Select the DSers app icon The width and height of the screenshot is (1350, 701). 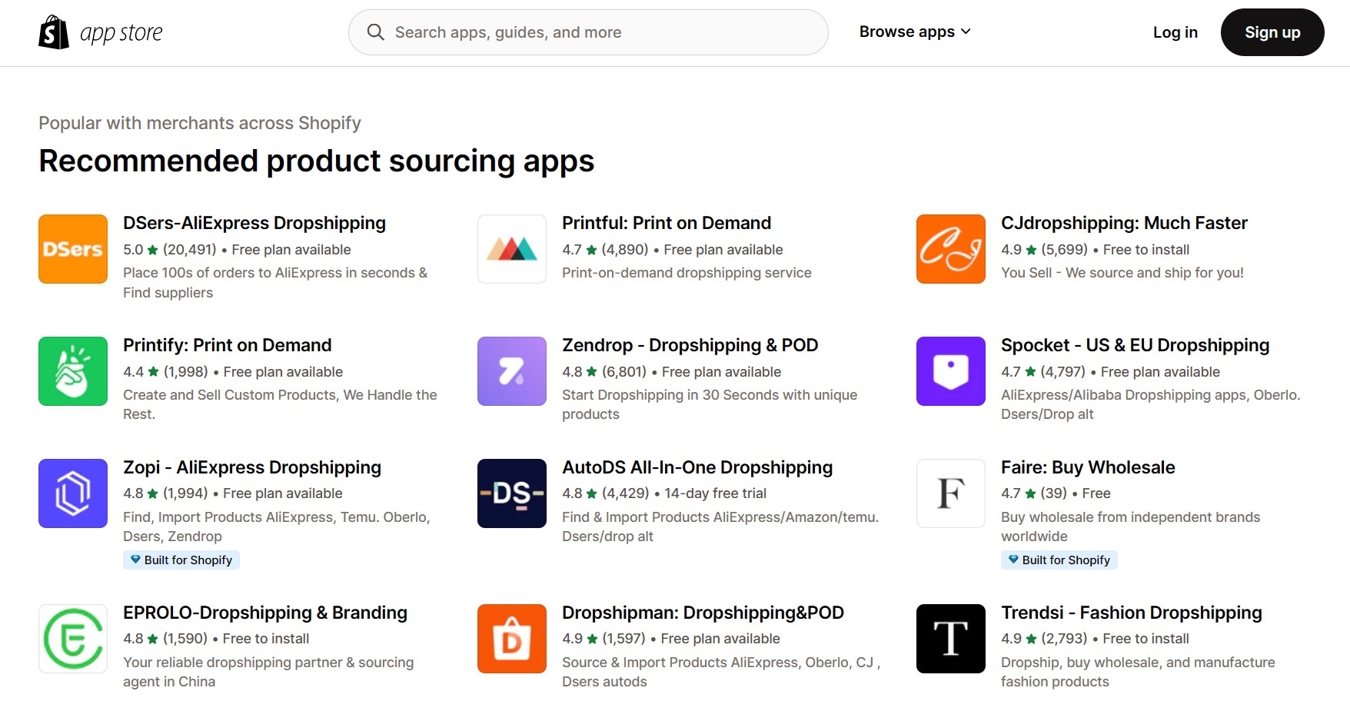click(72, 248)
